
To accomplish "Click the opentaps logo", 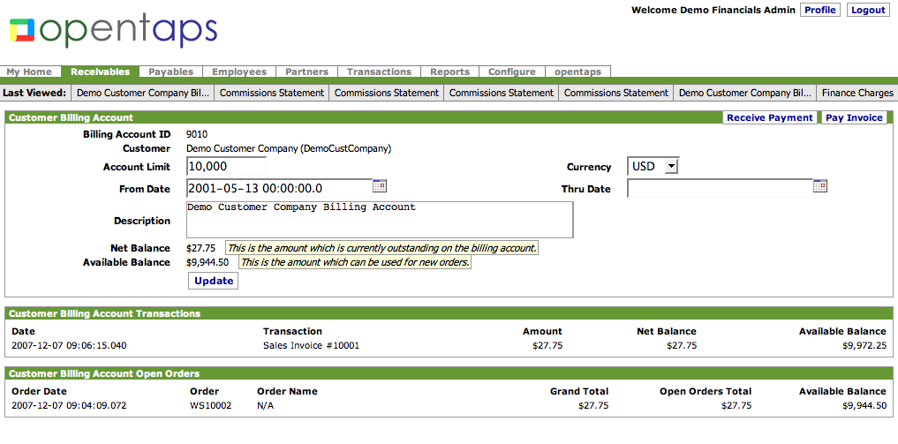I will coord(113,31).
